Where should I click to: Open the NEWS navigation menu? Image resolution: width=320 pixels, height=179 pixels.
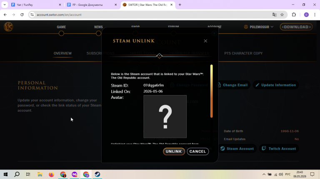(98, 27)
